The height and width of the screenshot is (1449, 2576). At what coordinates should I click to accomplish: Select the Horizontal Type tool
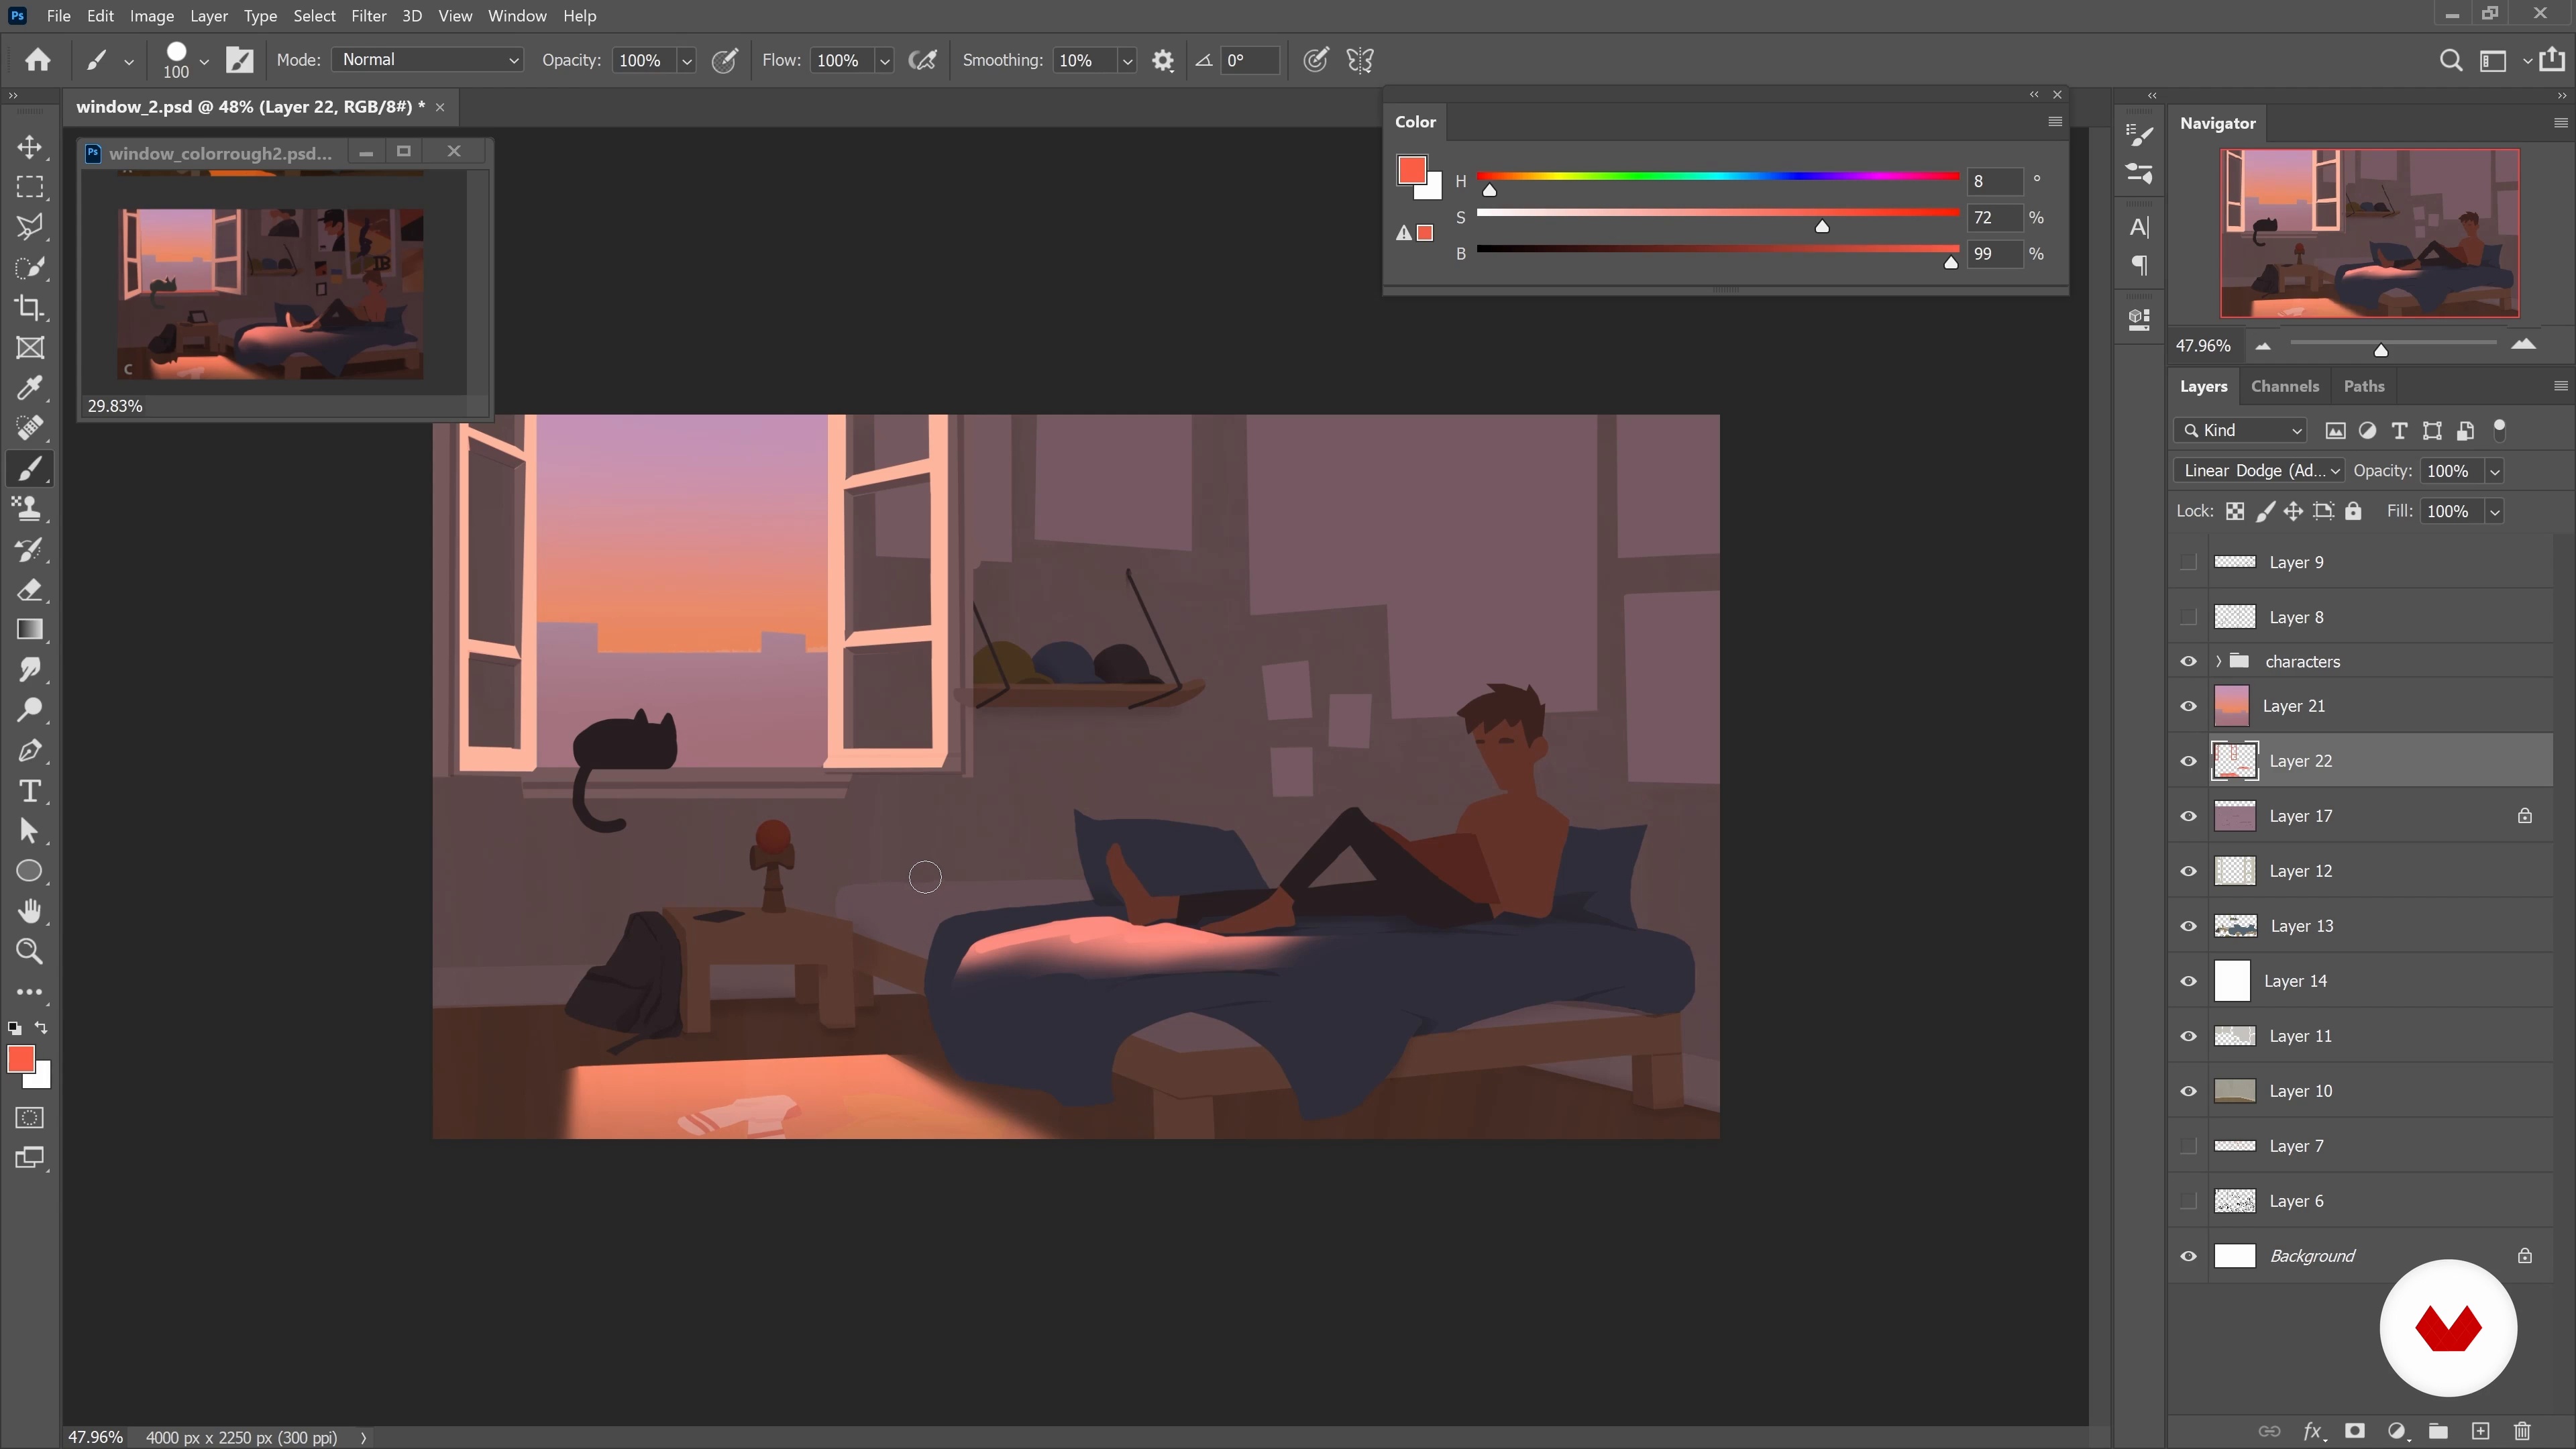[x=30, y=791]
